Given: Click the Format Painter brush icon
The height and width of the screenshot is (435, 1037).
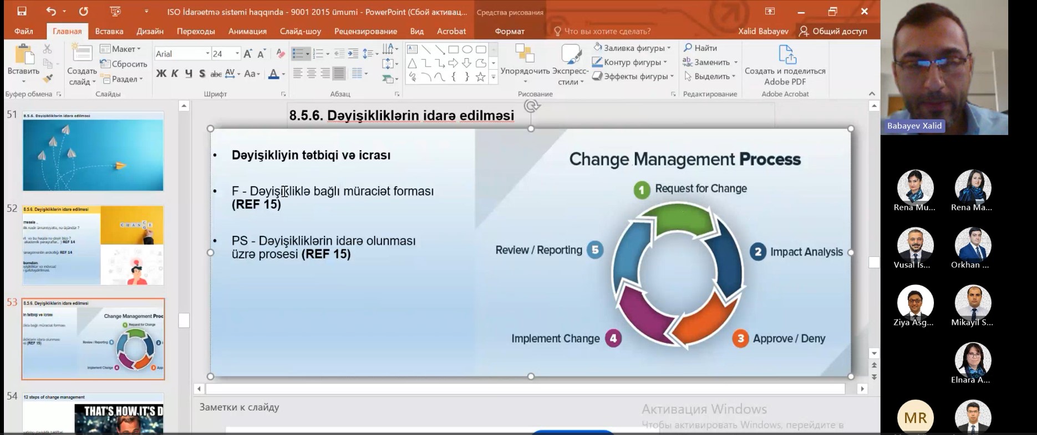Looking at the screenshot, I should click(47, 78).
